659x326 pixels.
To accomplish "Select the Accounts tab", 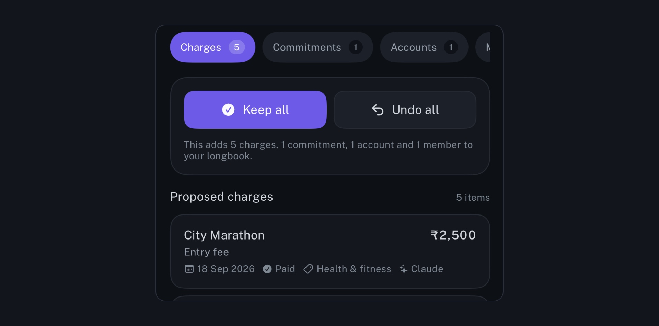I will coord(424,47).
